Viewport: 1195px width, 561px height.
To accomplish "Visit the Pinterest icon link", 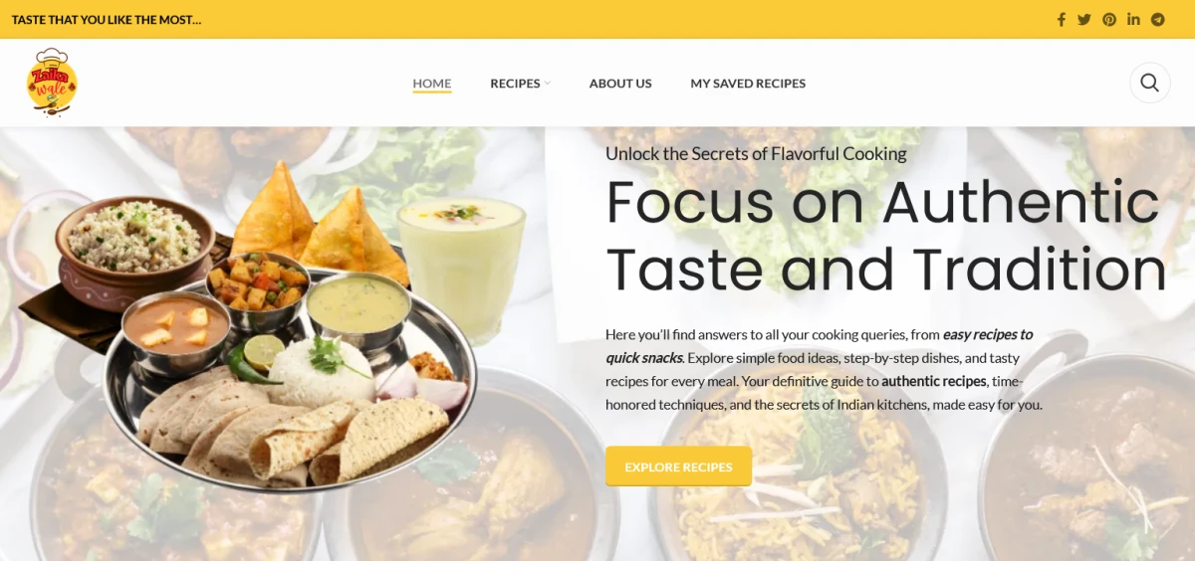I will click(x=1109, y=20).
